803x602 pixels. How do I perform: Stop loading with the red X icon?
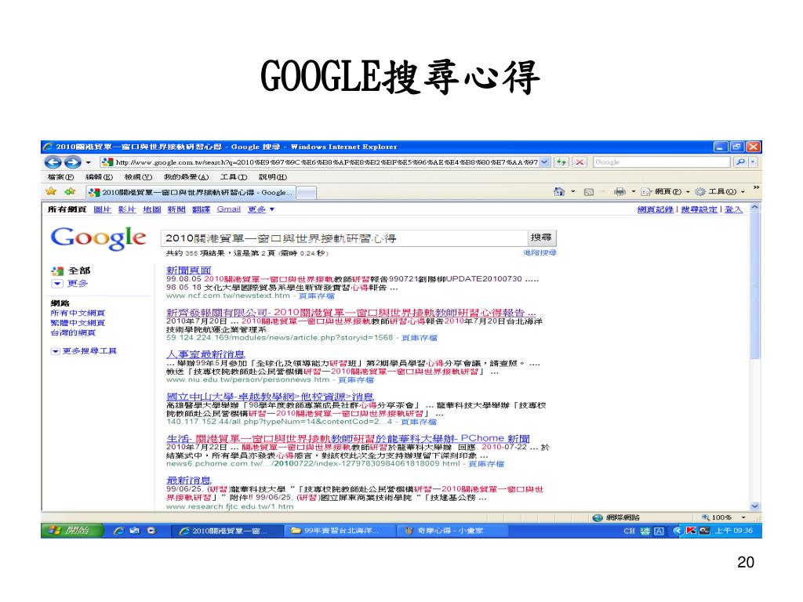pyautogui.click(x=580, y=162)
